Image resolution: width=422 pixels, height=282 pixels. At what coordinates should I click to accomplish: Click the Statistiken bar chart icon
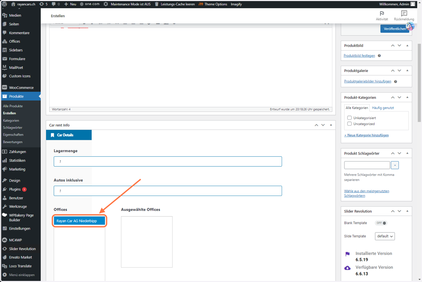(x=5, y=160)
